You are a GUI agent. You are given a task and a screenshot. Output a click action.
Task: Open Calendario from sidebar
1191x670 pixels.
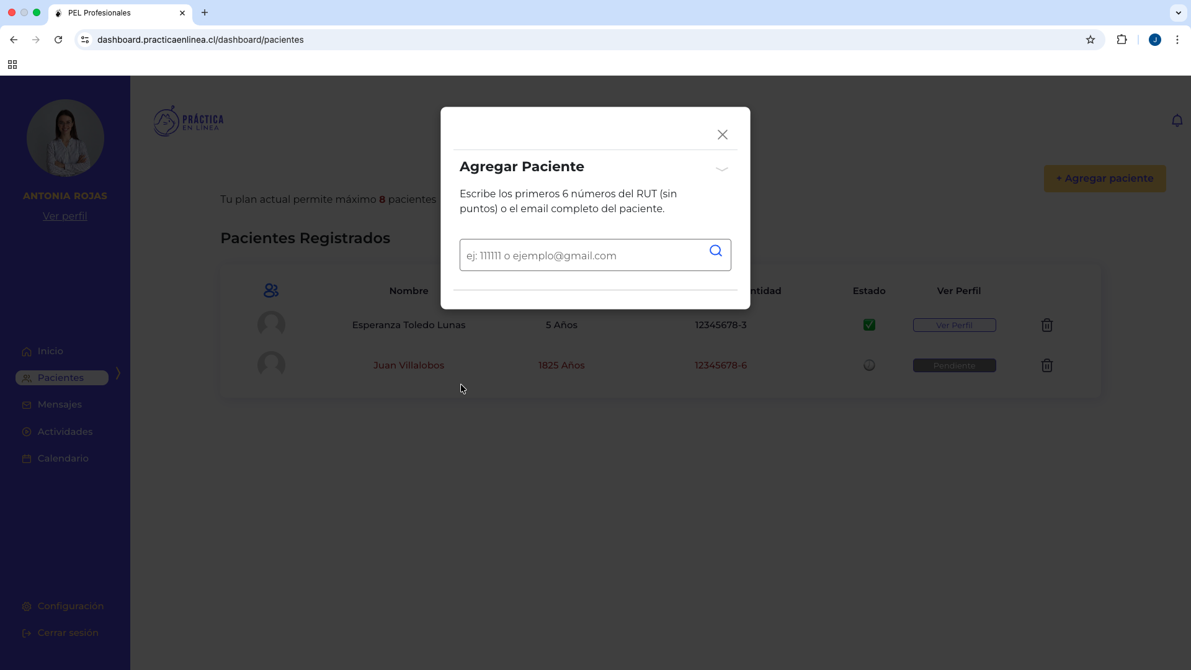(63, 458)
